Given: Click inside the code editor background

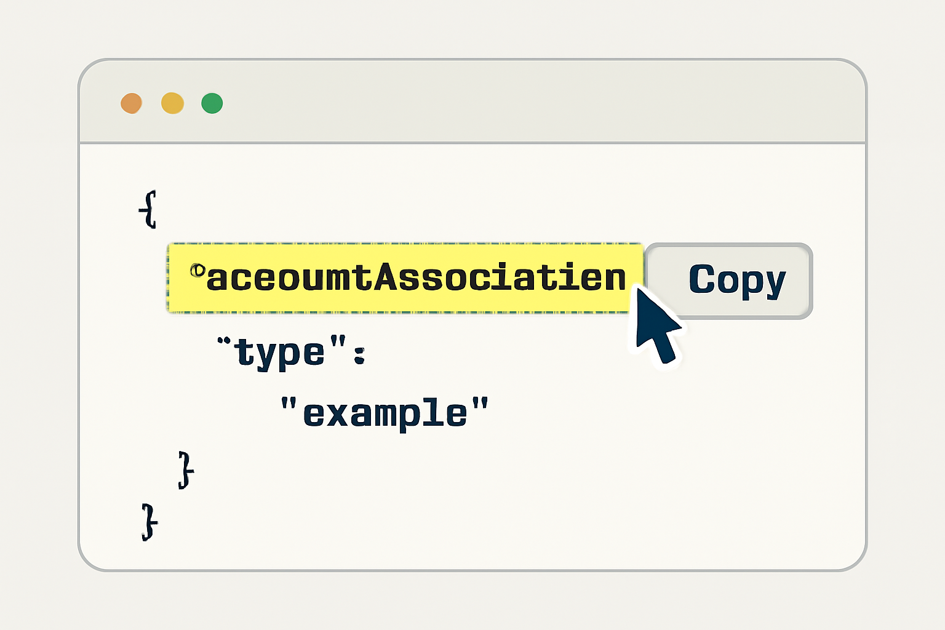Looking at the screenshot, I should click(x=554, y=492).
